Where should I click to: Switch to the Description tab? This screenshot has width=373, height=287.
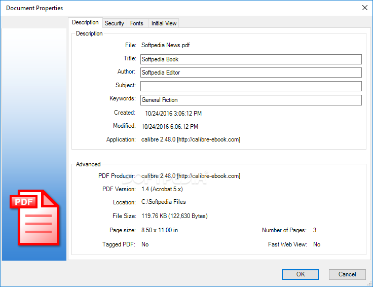(85, 22)
